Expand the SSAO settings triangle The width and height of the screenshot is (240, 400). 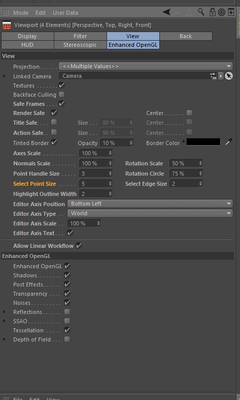[x=5, y=321]
